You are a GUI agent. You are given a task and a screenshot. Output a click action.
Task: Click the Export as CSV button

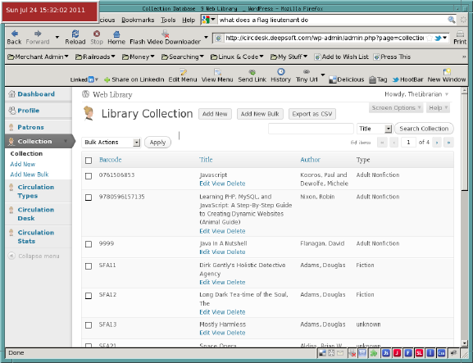[312, 114]
